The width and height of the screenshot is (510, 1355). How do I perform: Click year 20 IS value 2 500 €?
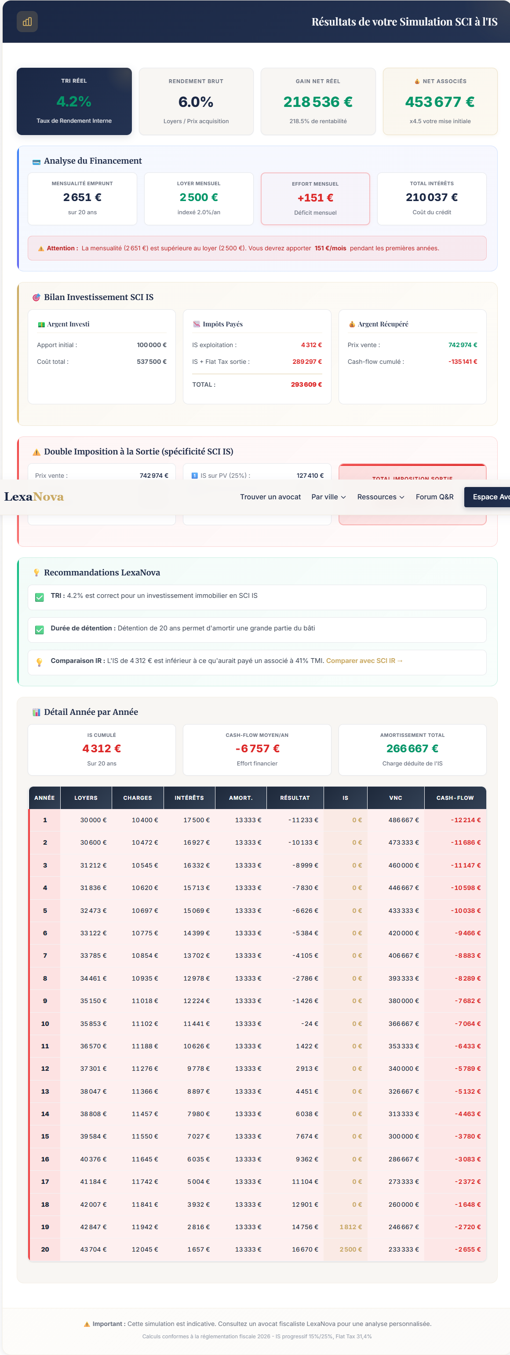(x=351, y=1249)
